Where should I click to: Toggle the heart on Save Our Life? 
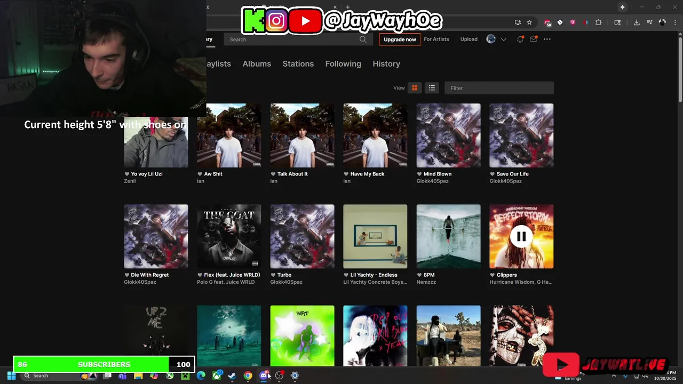click(x=492, y=174)
